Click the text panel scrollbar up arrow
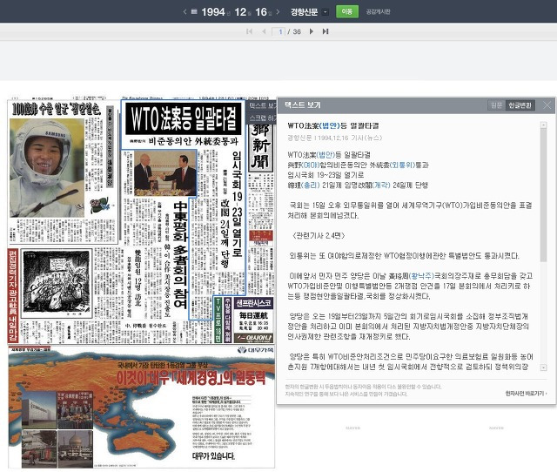Screen dimensions: 557x472 543,125
